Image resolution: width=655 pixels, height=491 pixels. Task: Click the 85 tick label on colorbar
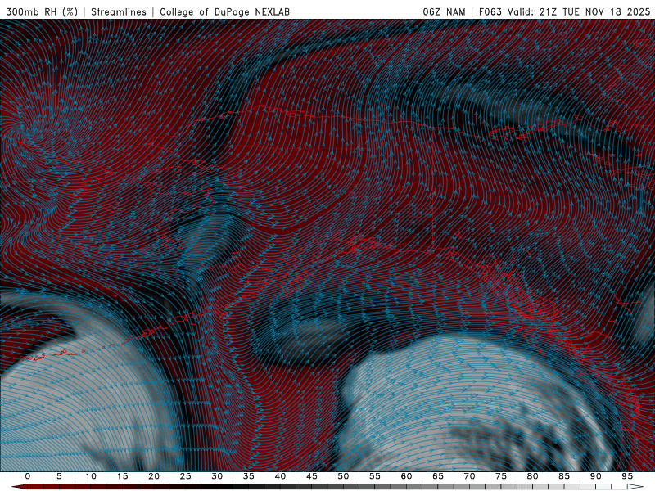564,476
